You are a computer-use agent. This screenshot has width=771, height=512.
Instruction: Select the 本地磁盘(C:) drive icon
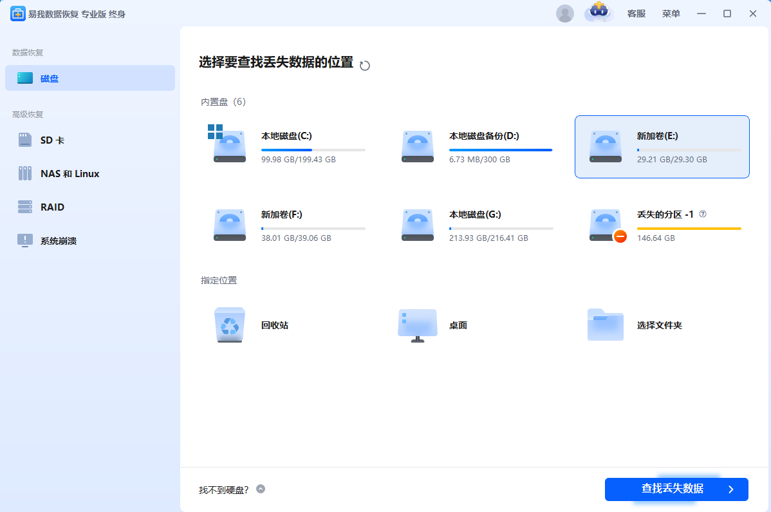[230, 147]
